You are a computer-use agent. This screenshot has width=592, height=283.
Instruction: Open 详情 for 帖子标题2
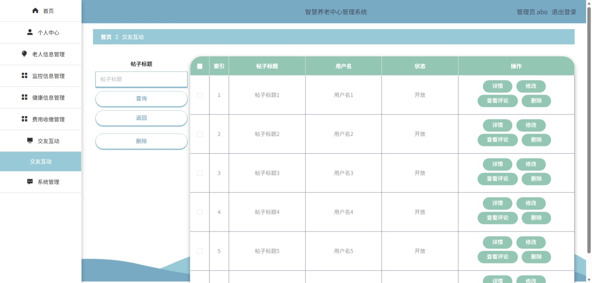click(497, 125)
